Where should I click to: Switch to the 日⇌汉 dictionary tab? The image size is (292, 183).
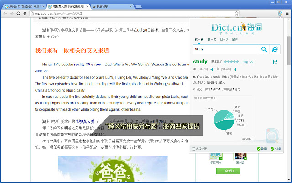point(224,40)
